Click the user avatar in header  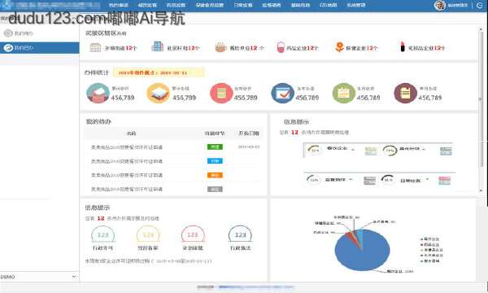click(440, 6)
